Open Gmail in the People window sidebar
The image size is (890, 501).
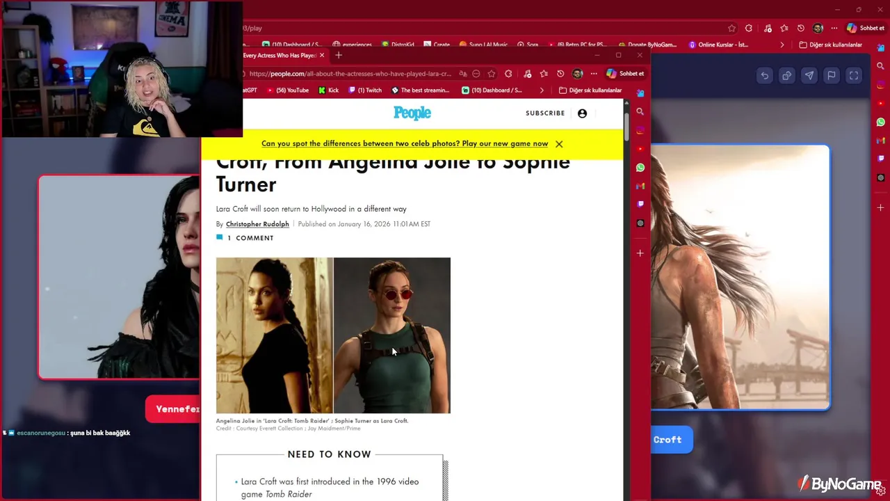point(640,186)
